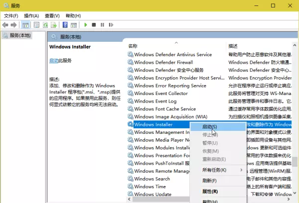Open the 帮助(H) menu in menu bar
Screen dimensions: 299x203
tap(73, 16)
